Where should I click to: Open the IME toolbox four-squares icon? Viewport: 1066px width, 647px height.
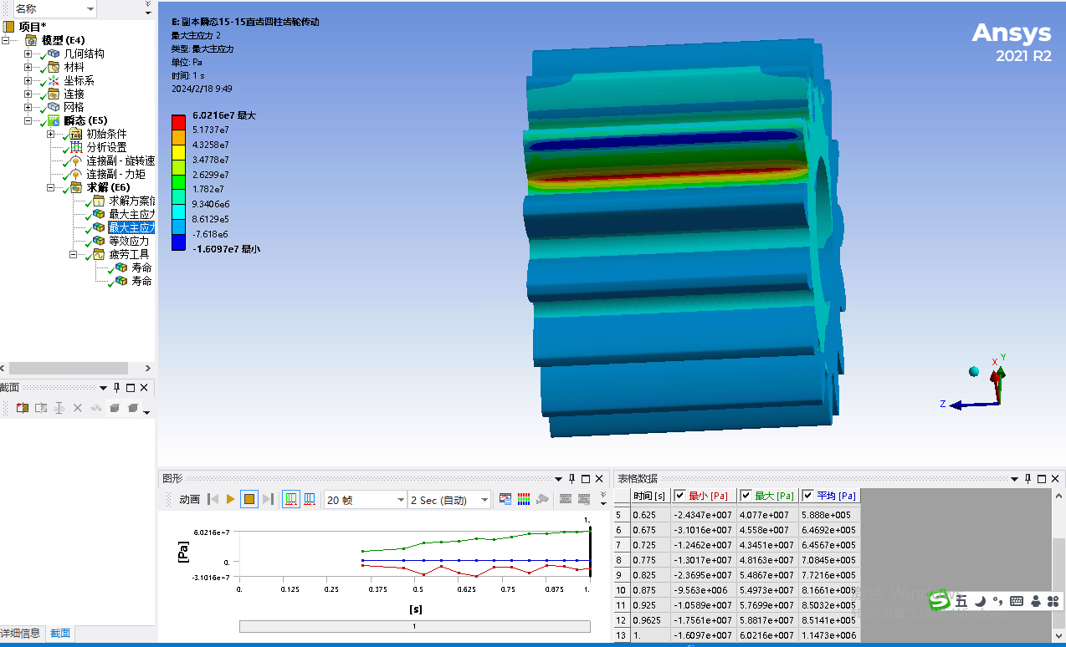click(1053, 600)
